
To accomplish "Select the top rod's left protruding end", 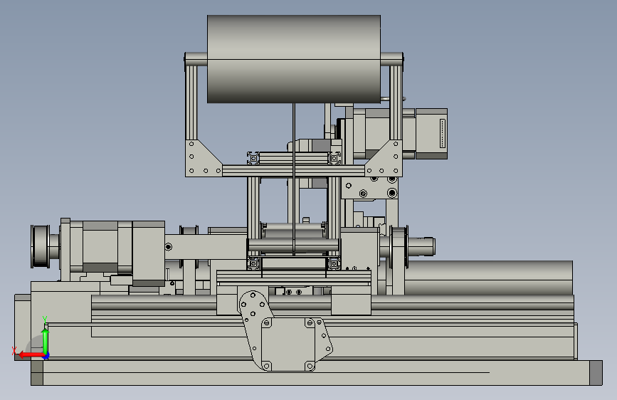I will [196, 59].
